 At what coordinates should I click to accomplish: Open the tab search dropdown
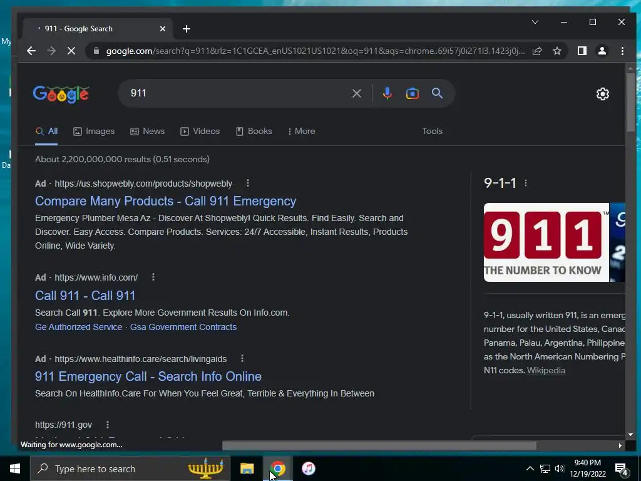(x=535, y=22)
